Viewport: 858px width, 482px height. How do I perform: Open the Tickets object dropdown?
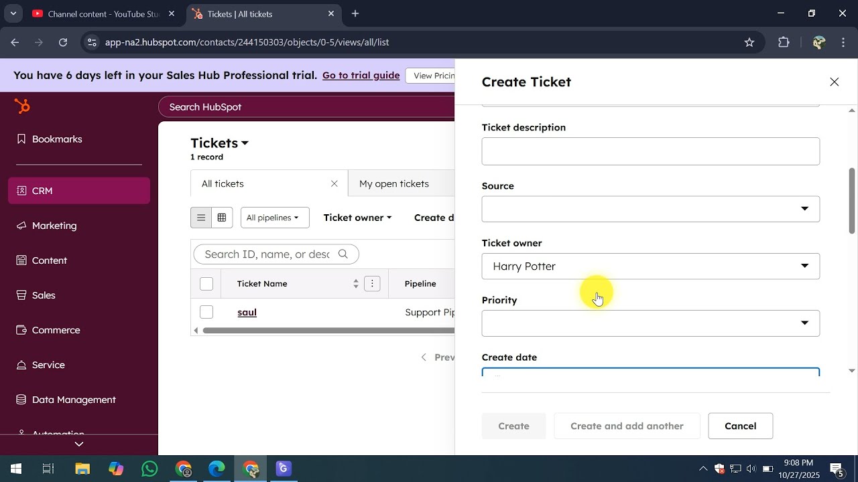[219, 143]
